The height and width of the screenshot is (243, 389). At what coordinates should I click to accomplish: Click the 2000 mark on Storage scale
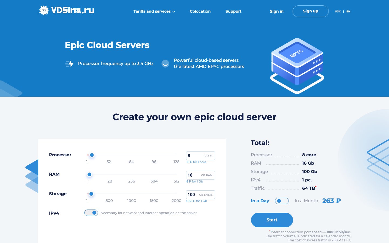pyautogui.click(x=176, y=201)
